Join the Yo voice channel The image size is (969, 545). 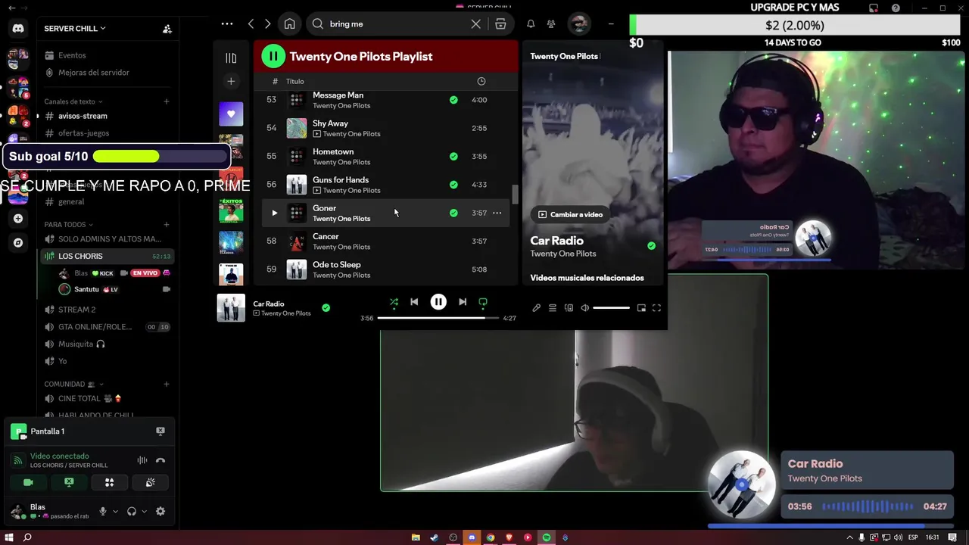(x=62, y=361)
